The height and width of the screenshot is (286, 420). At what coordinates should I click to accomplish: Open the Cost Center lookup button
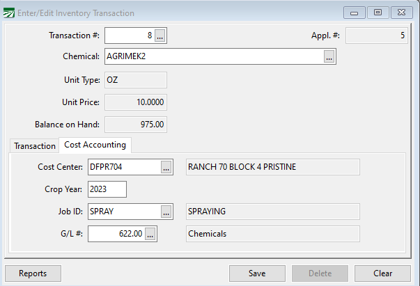(166, 167)
